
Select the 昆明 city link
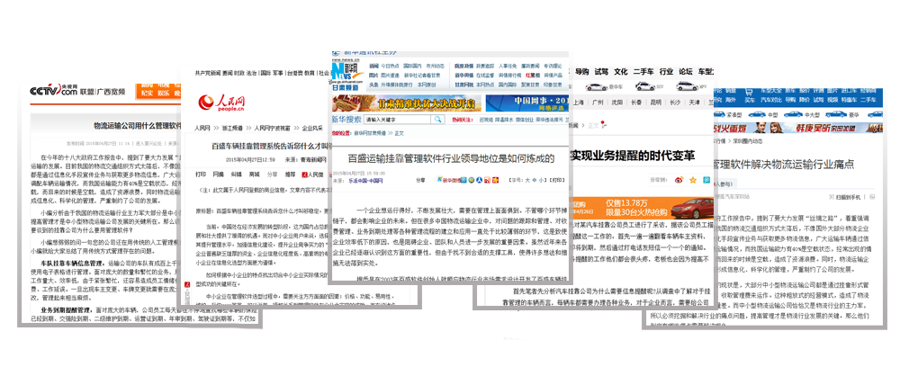pos(655,103)
